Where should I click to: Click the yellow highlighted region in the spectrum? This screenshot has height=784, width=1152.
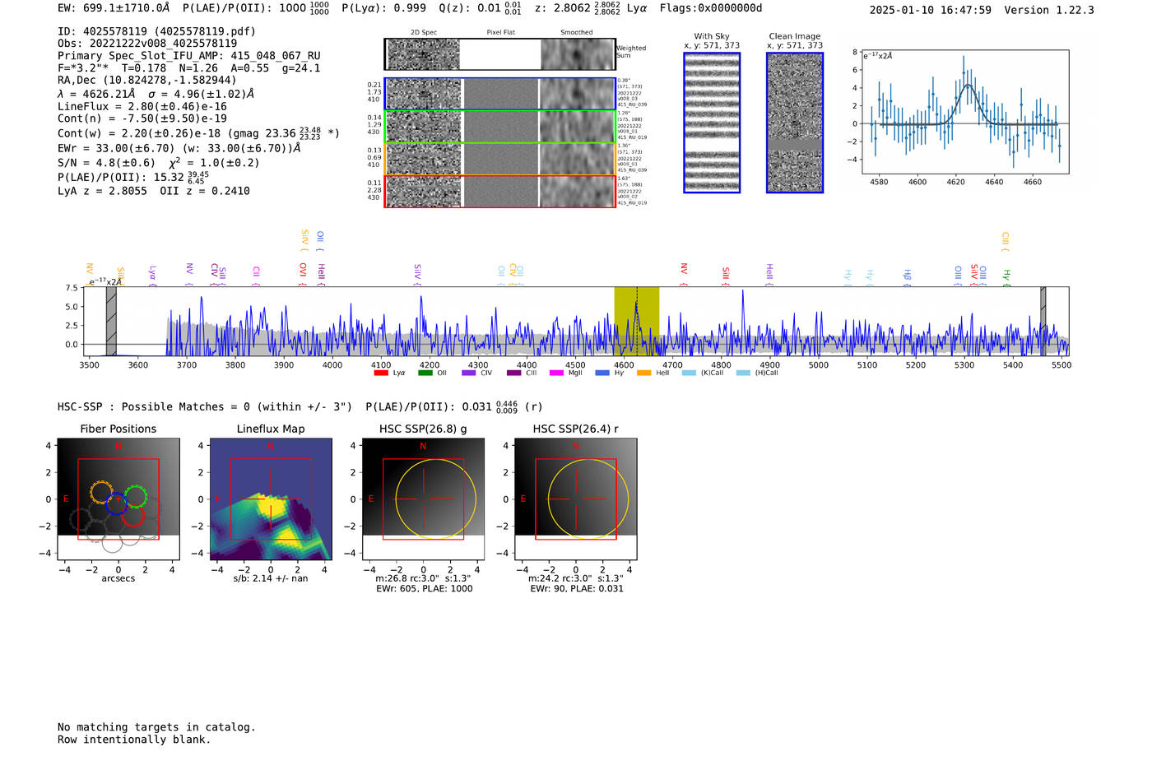(x=637, y=321)
